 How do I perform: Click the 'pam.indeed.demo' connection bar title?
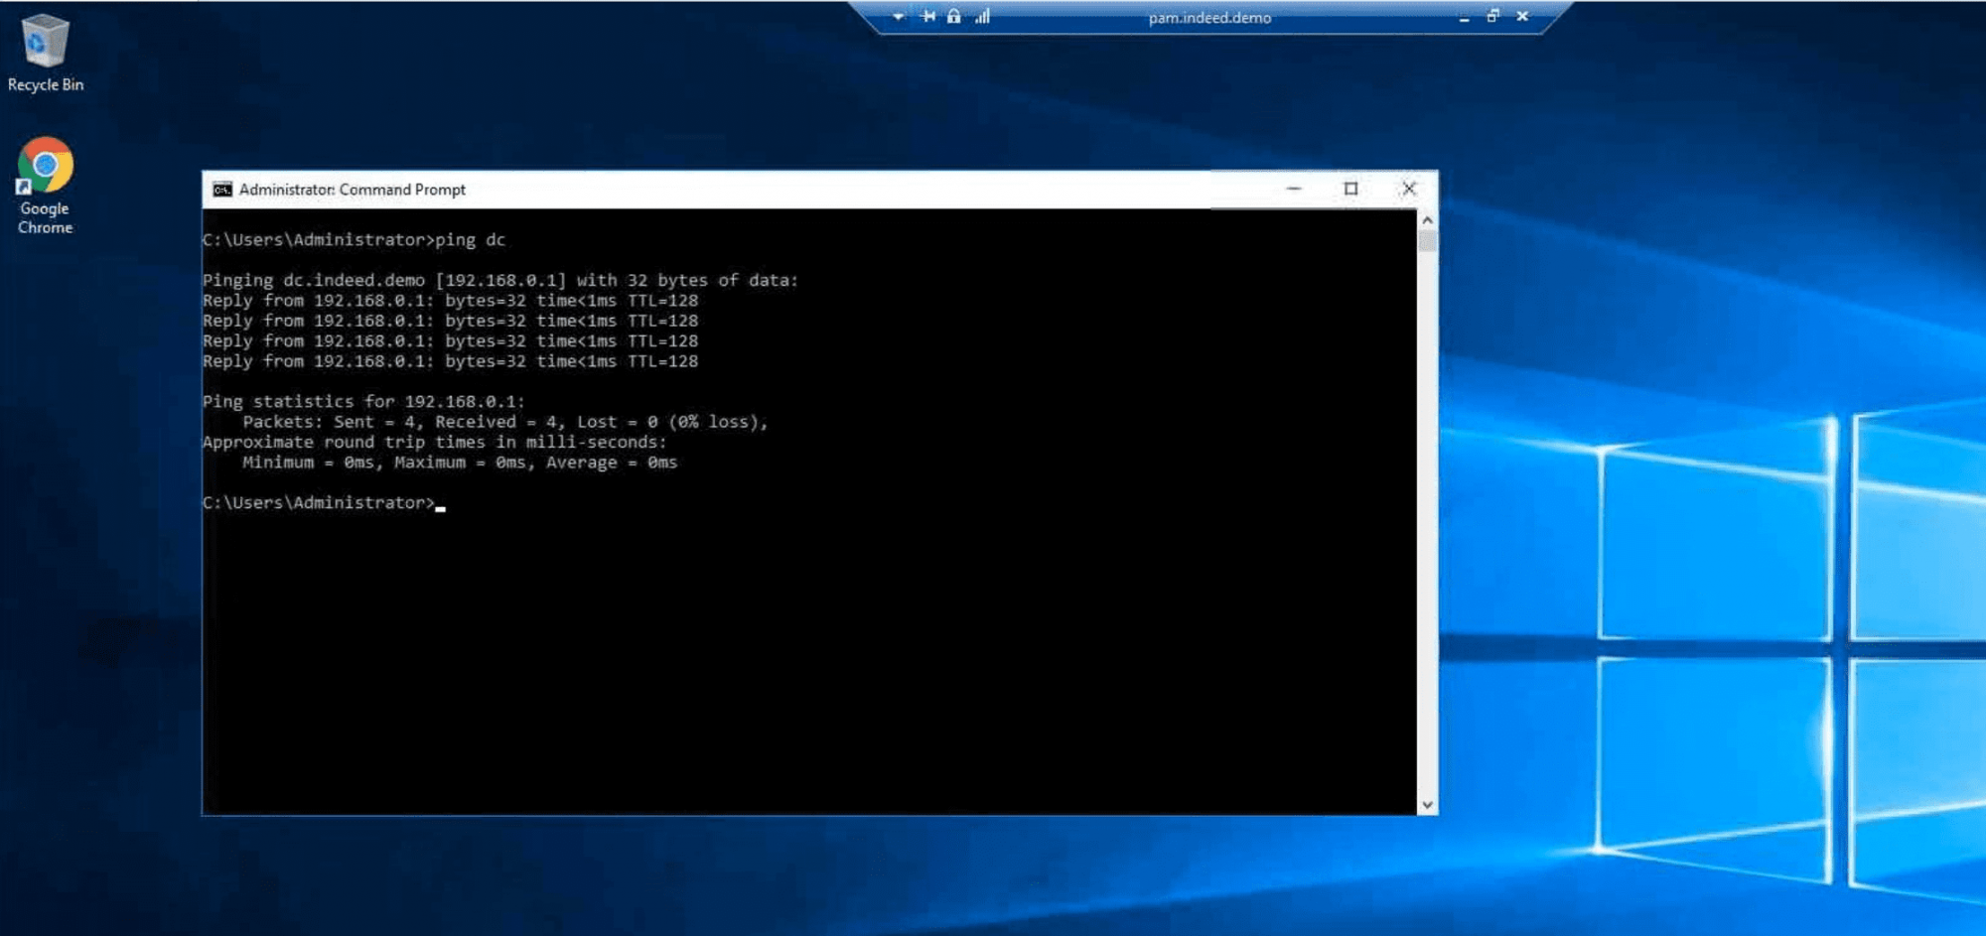(x=1209, y=18)
